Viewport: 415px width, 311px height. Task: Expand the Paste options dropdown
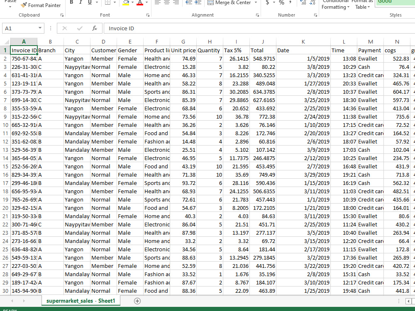[10, 6]
